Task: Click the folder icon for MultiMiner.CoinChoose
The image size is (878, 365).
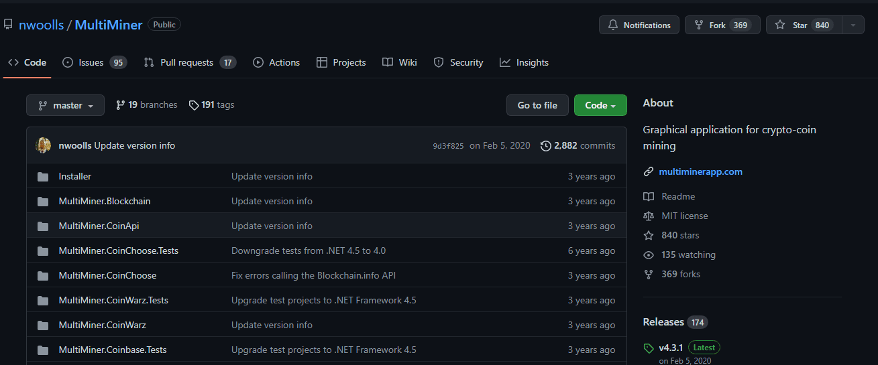Action: (x=44, y=276)
